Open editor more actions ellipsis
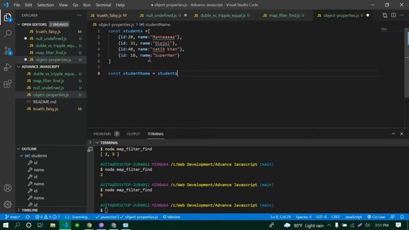Image resolution: width=409 pixels, height=230 pixels. point(402,15)
